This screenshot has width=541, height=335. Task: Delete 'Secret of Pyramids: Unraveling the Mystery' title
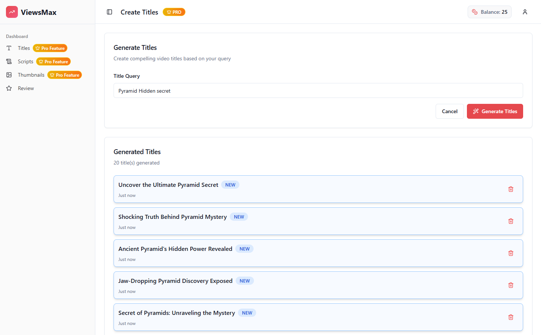[x=511, y=317]
